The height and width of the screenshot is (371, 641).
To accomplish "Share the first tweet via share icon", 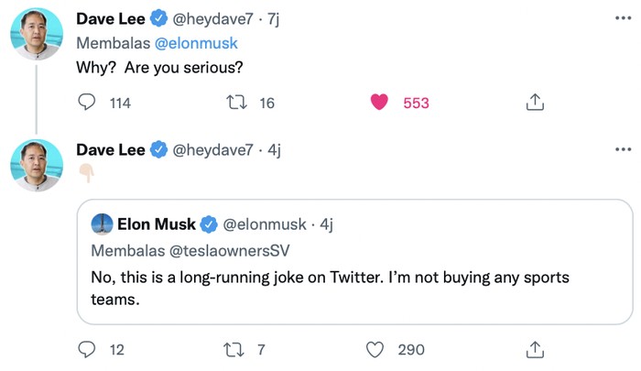I will 536,104.
